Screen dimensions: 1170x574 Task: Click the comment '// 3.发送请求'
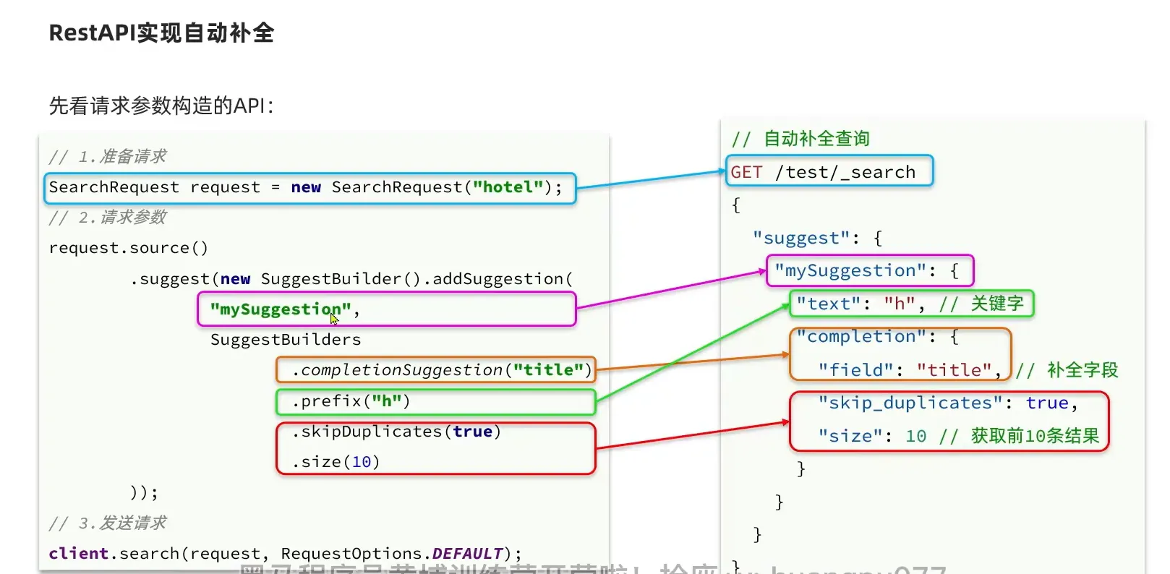click(107, 523)
